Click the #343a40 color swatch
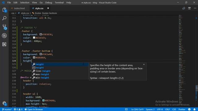This screenshot has width=198, height=111. tap(41, 54)
